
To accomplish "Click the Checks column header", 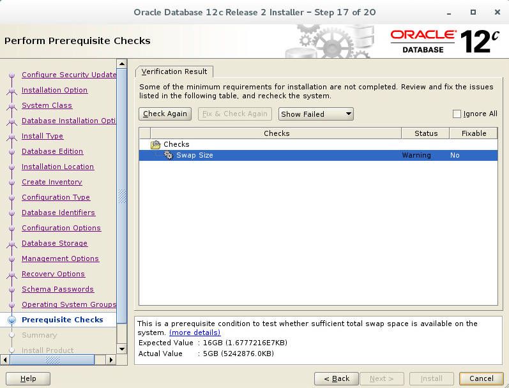I will coord(277,133).
